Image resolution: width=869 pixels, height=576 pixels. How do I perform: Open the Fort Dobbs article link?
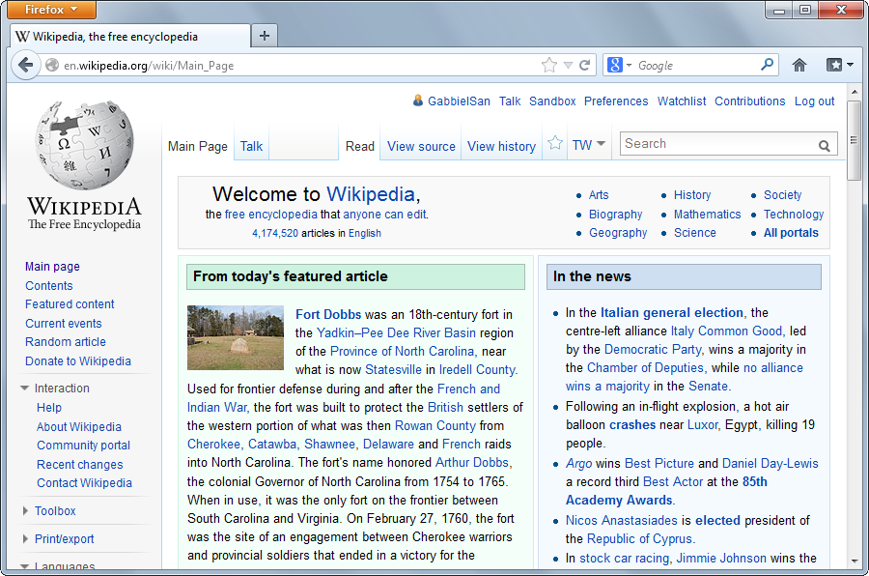[x=328, y=314]
